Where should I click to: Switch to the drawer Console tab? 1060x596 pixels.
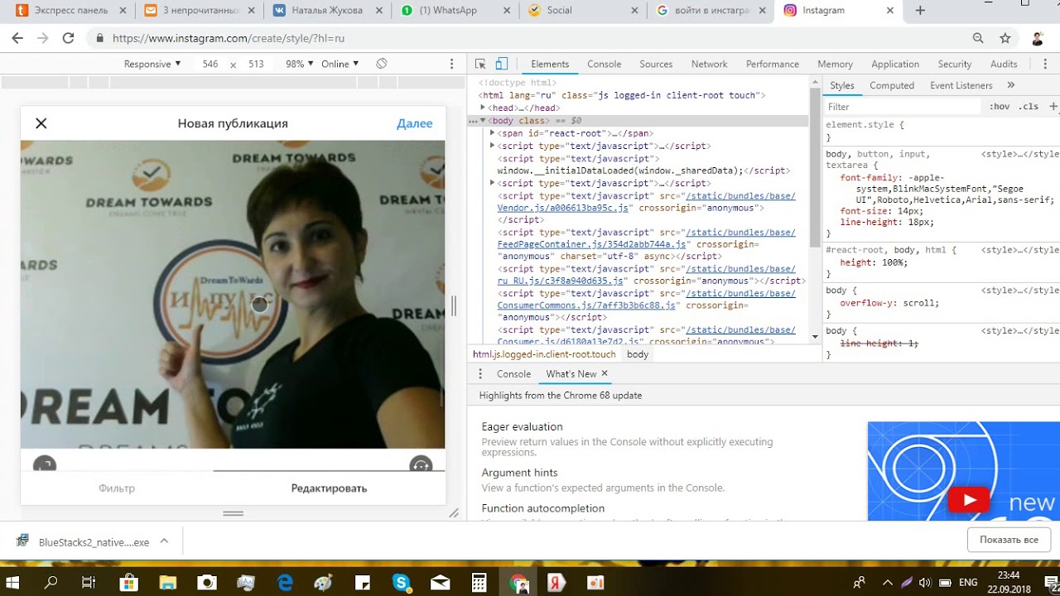coord(513,374)
